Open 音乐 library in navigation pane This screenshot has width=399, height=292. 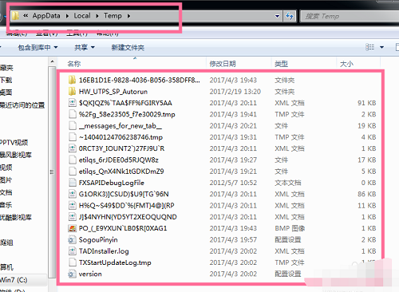pos(6,205)
